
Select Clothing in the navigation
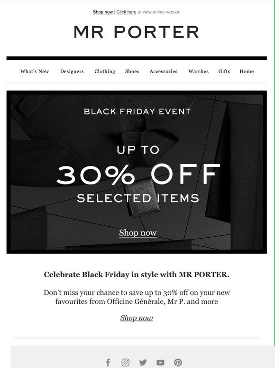point(105,71)
